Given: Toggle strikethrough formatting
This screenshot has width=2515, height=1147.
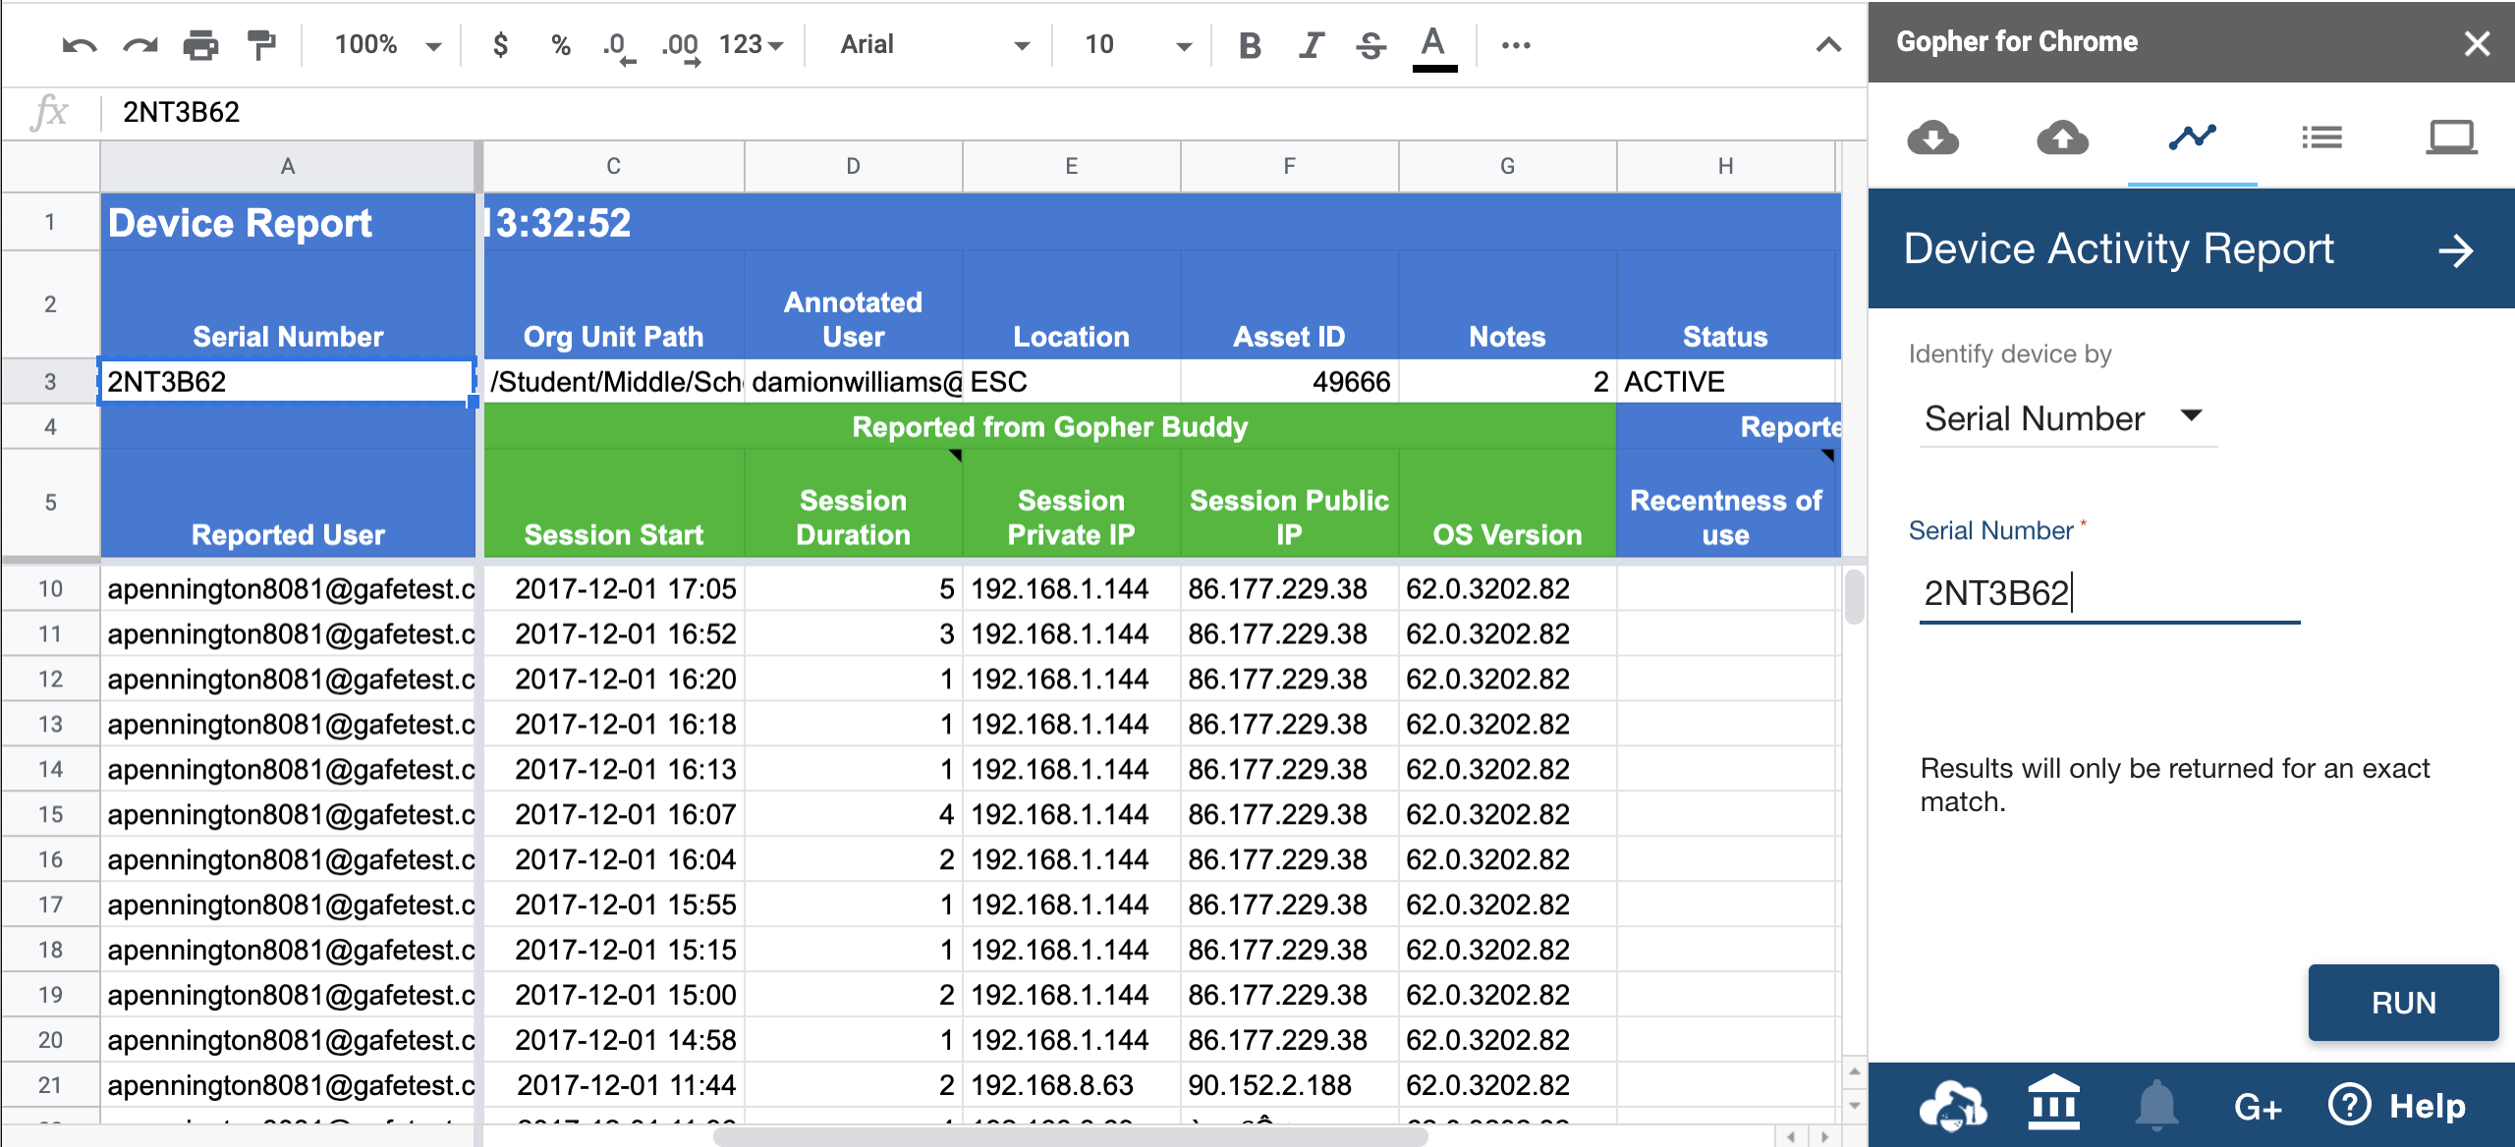Looking at the screenshot, I should pyautogui.click(x=1371, y=45).
